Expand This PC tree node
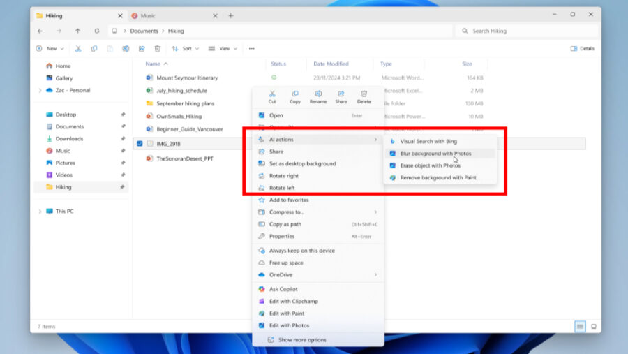Image resolution: width=628 pixels, height=354 pixels. click(40, 212)
